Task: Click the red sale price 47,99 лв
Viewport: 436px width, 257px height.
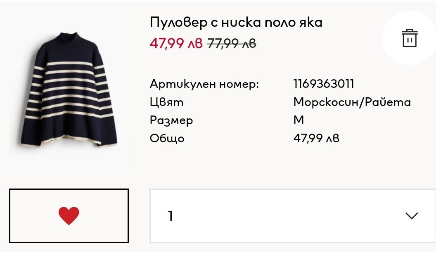Action: (176, 43)
